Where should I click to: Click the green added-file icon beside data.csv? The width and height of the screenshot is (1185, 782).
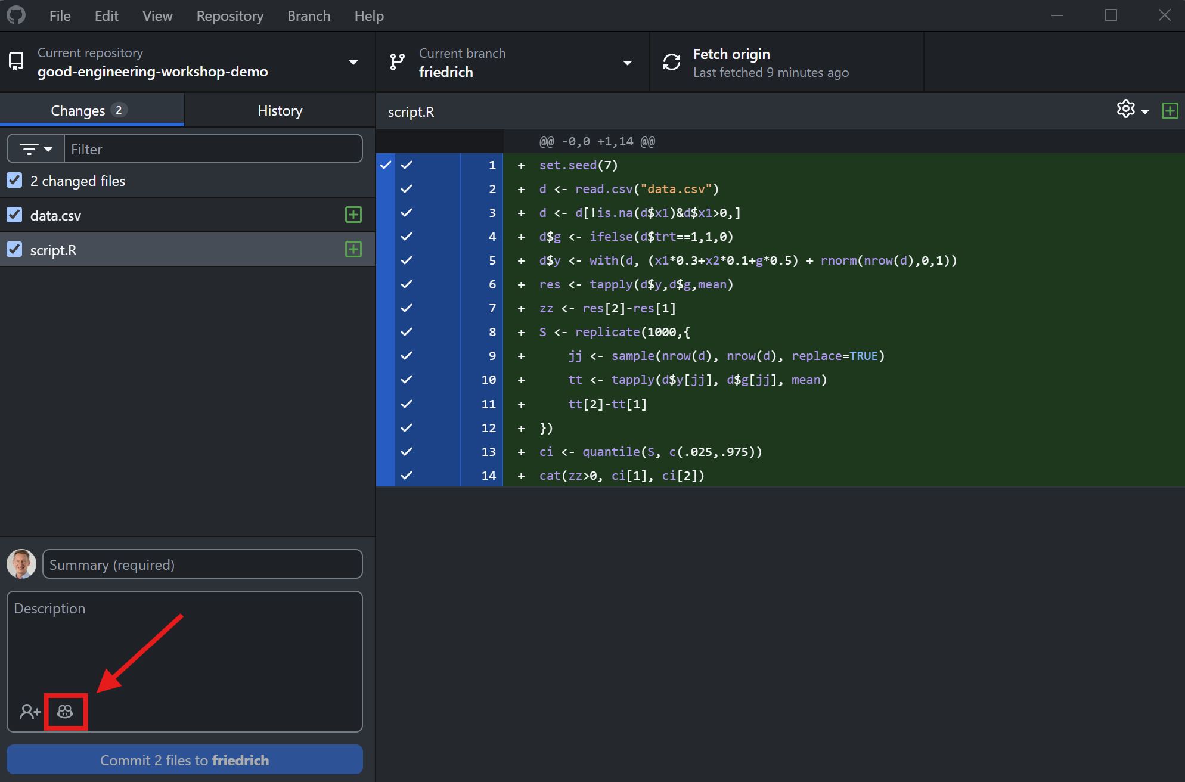tap(353, 215)
